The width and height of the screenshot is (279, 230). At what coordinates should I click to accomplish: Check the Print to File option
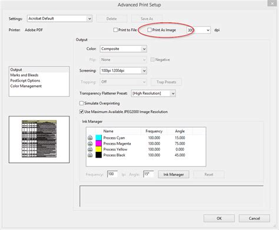[x=115, y=30]
